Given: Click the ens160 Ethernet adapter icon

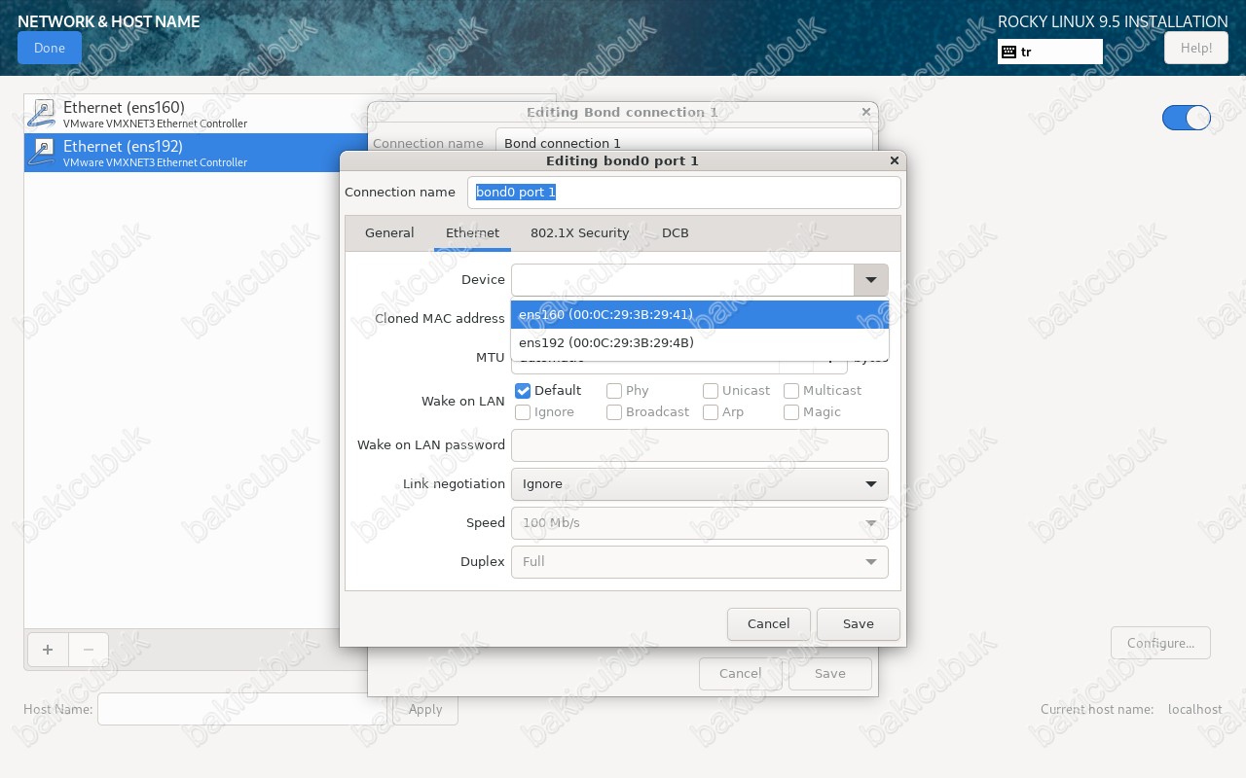Looking at the screenshot, I should click(42, 114).
